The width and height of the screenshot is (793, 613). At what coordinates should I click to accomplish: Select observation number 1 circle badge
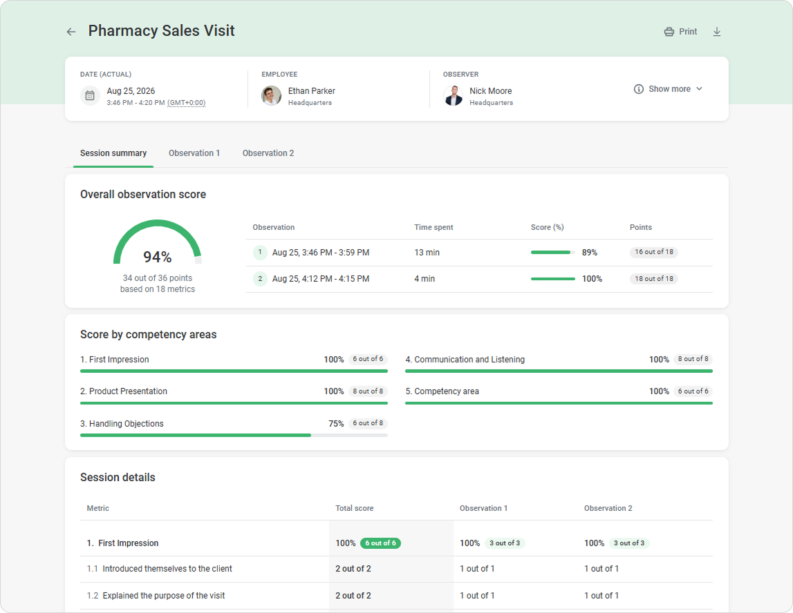260,252
